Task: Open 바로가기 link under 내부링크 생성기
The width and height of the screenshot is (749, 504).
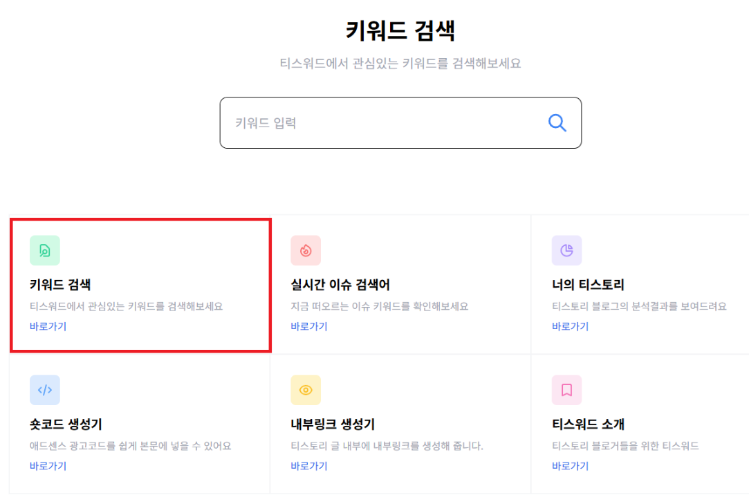Action: (x=309, y=466)
